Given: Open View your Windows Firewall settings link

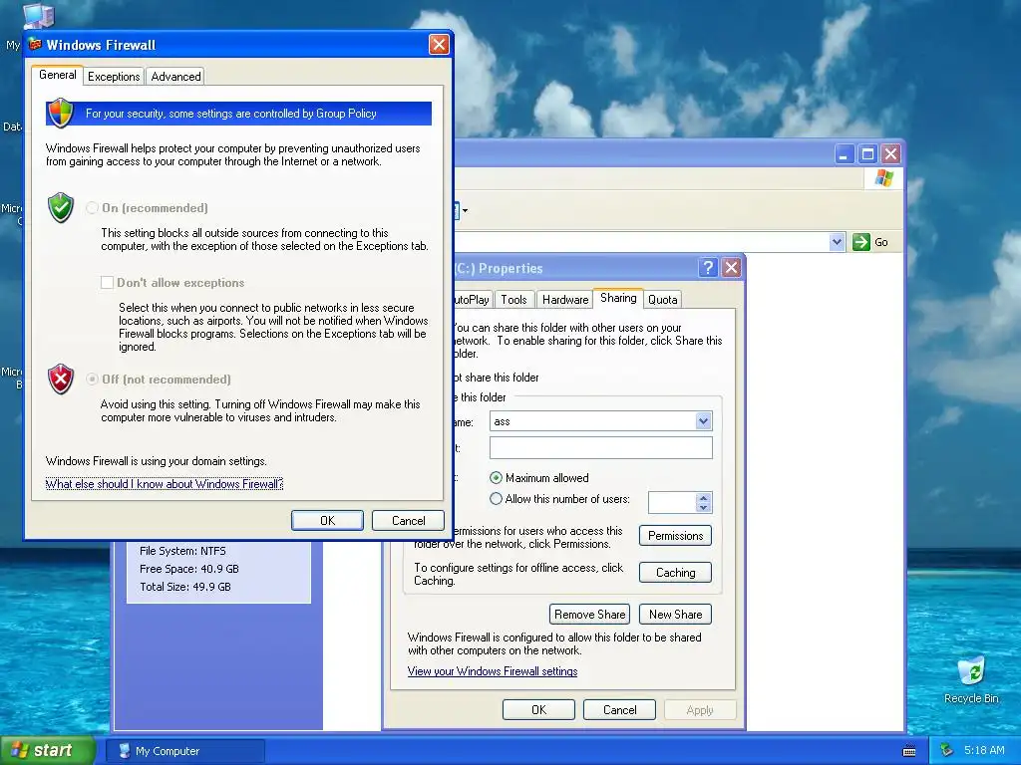Looking at the screenshot, I should point(493,671).
